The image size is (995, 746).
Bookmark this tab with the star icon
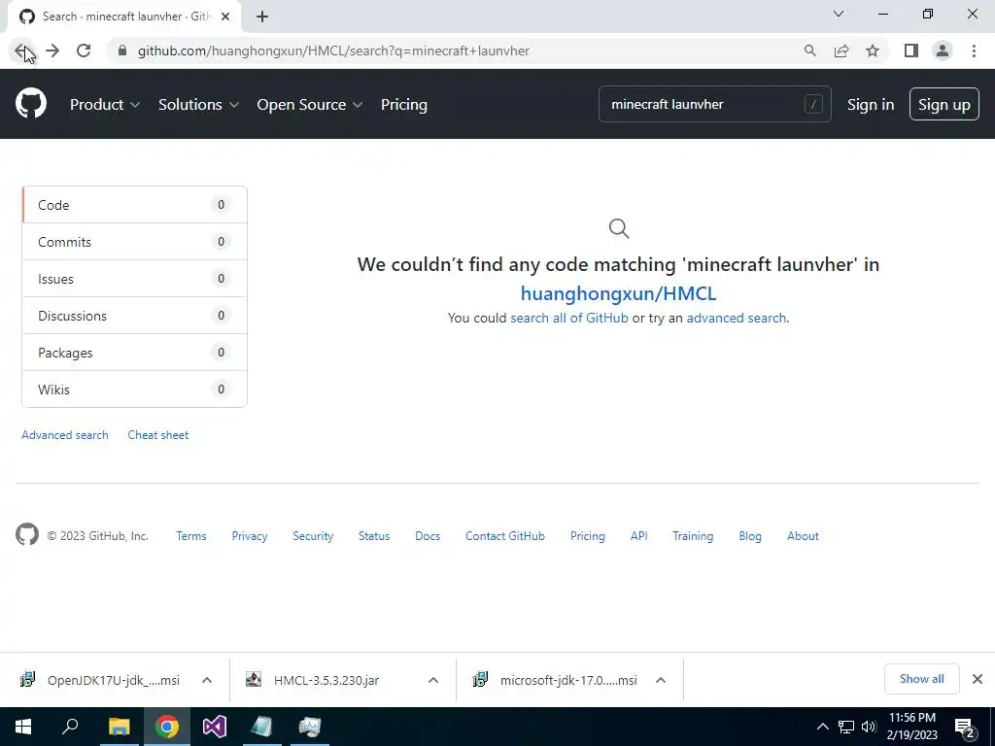pos(873,51)
